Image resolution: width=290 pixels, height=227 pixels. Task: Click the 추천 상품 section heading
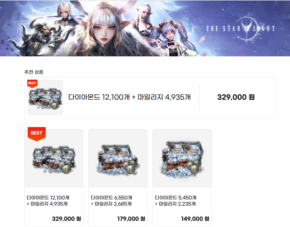(x=34, y=72)
